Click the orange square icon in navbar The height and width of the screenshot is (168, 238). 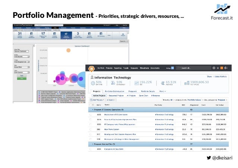tap(222, 68)
